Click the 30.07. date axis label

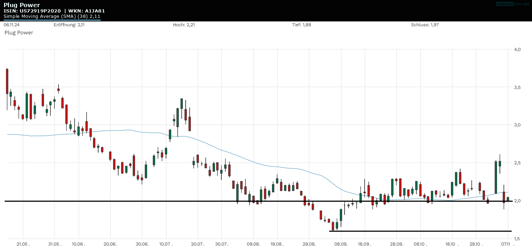(222, 244)
